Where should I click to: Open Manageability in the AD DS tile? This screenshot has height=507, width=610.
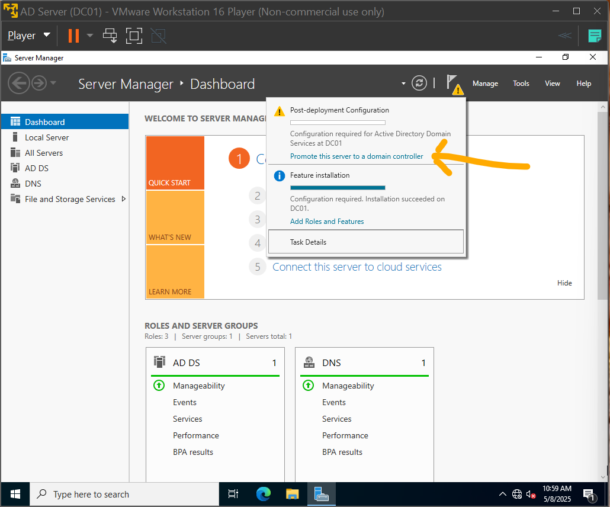pyautogui.click(x=199, y=386)
